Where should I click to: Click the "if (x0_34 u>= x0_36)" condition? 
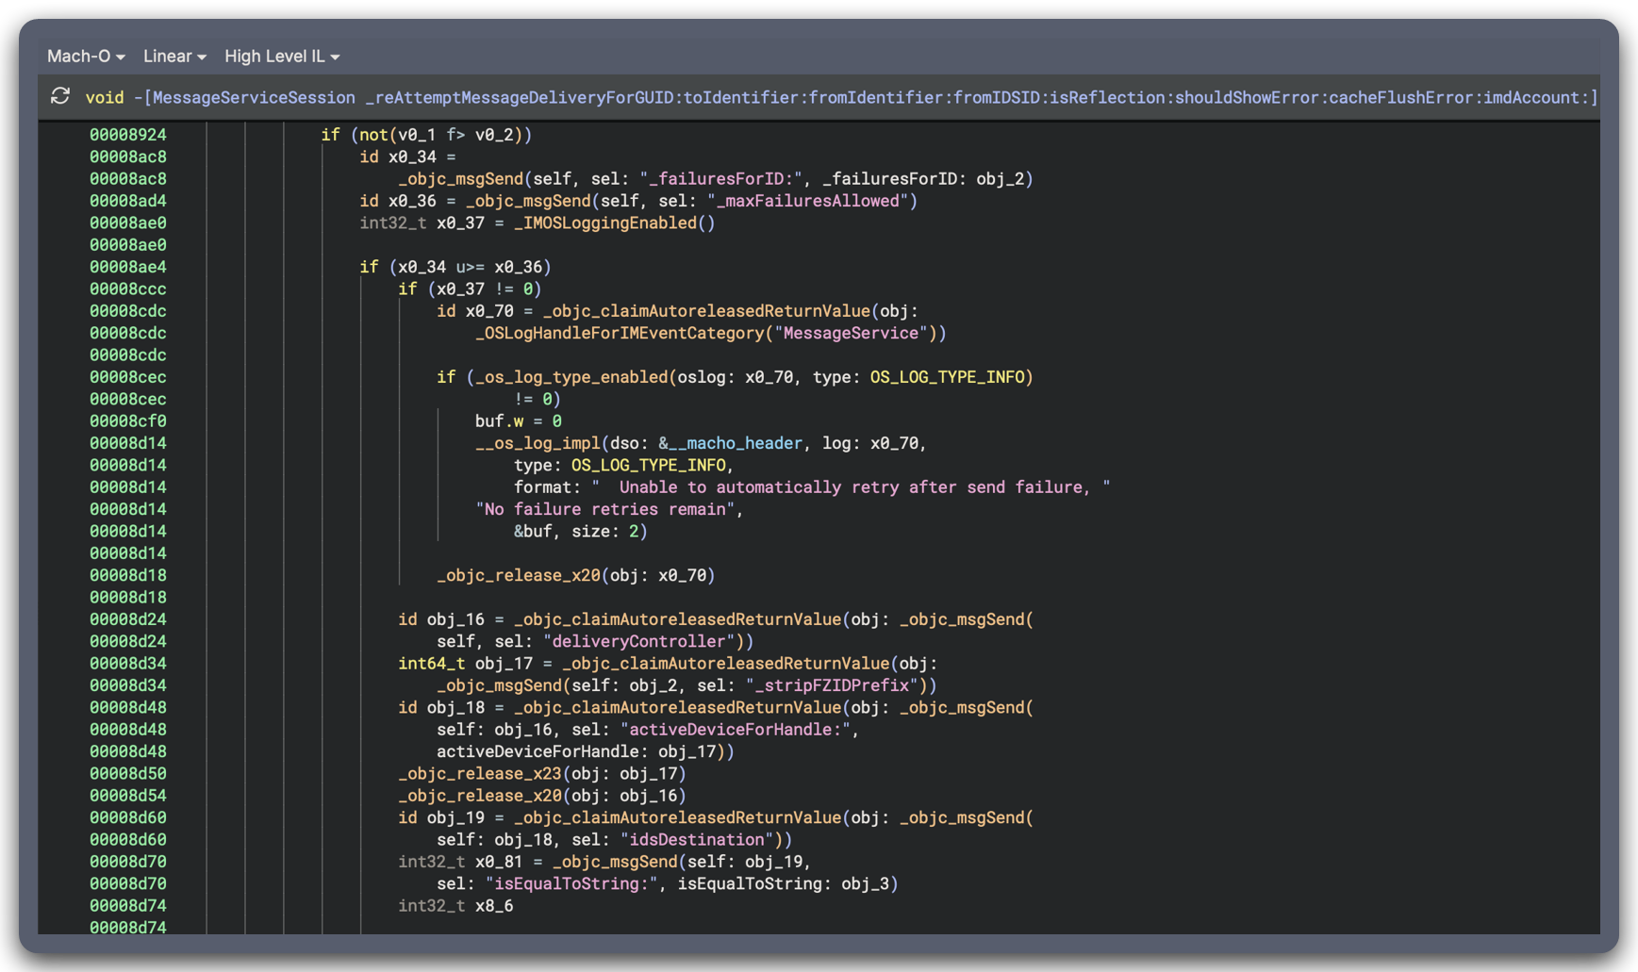pos(455,267)
